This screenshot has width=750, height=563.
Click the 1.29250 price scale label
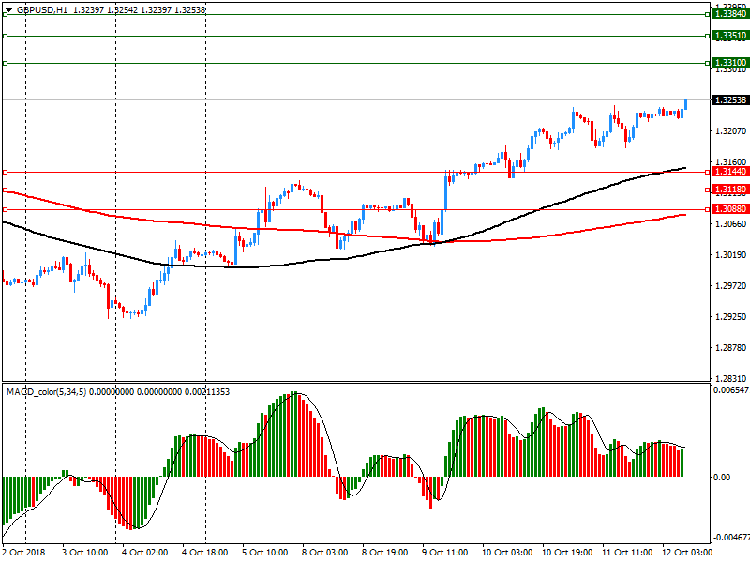click(x=729, y=317)
